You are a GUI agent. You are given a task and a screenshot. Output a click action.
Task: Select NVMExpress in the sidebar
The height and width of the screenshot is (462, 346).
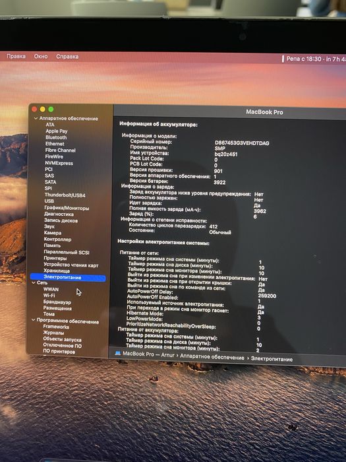tap(59, 163)
